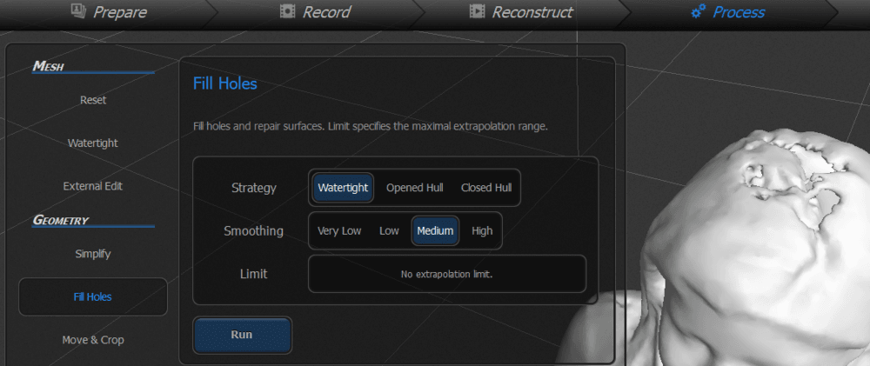Screen dimensions: 870x366
Task: Click the Limit field showing No extrapolation limit
Action: pos(447,274)
